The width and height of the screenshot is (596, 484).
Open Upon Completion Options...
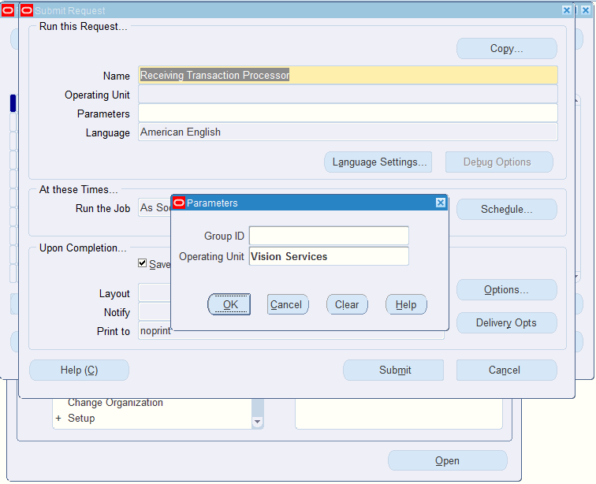[x=507, y=290]
